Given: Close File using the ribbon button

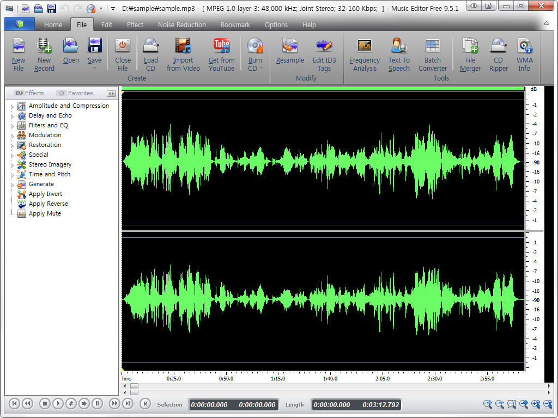Looking at the screenshot, I should coord(123,54).
